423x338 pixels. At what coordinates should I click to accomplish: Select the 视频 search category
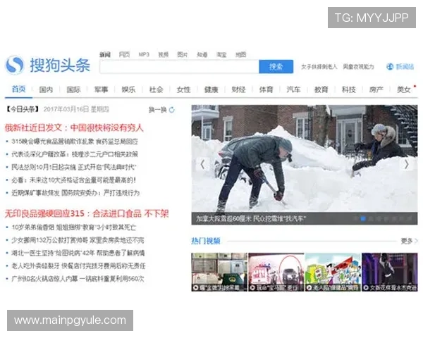coord(164,54)
